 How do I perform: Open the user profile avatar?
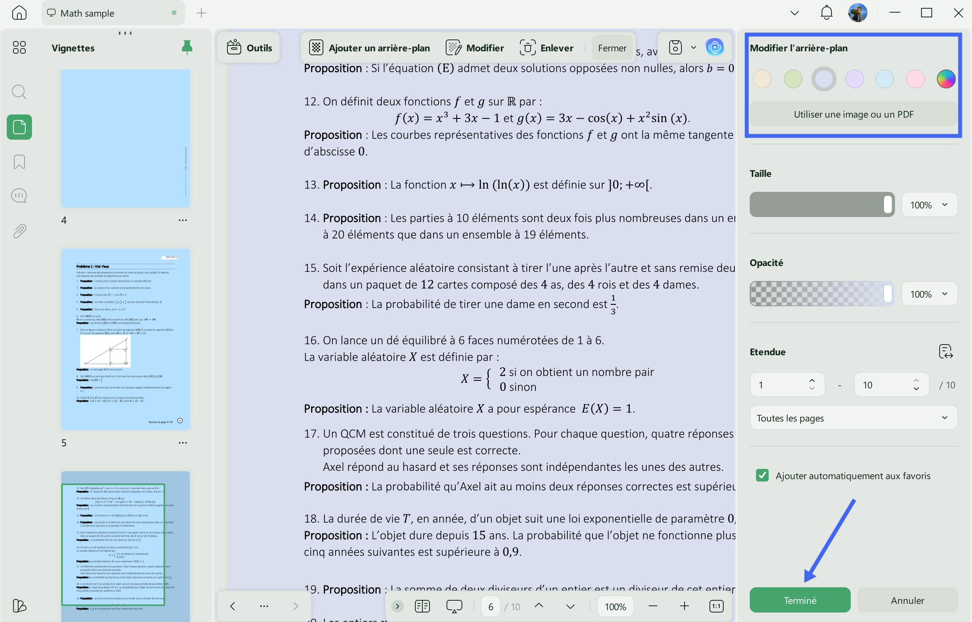tap(858, 13)
